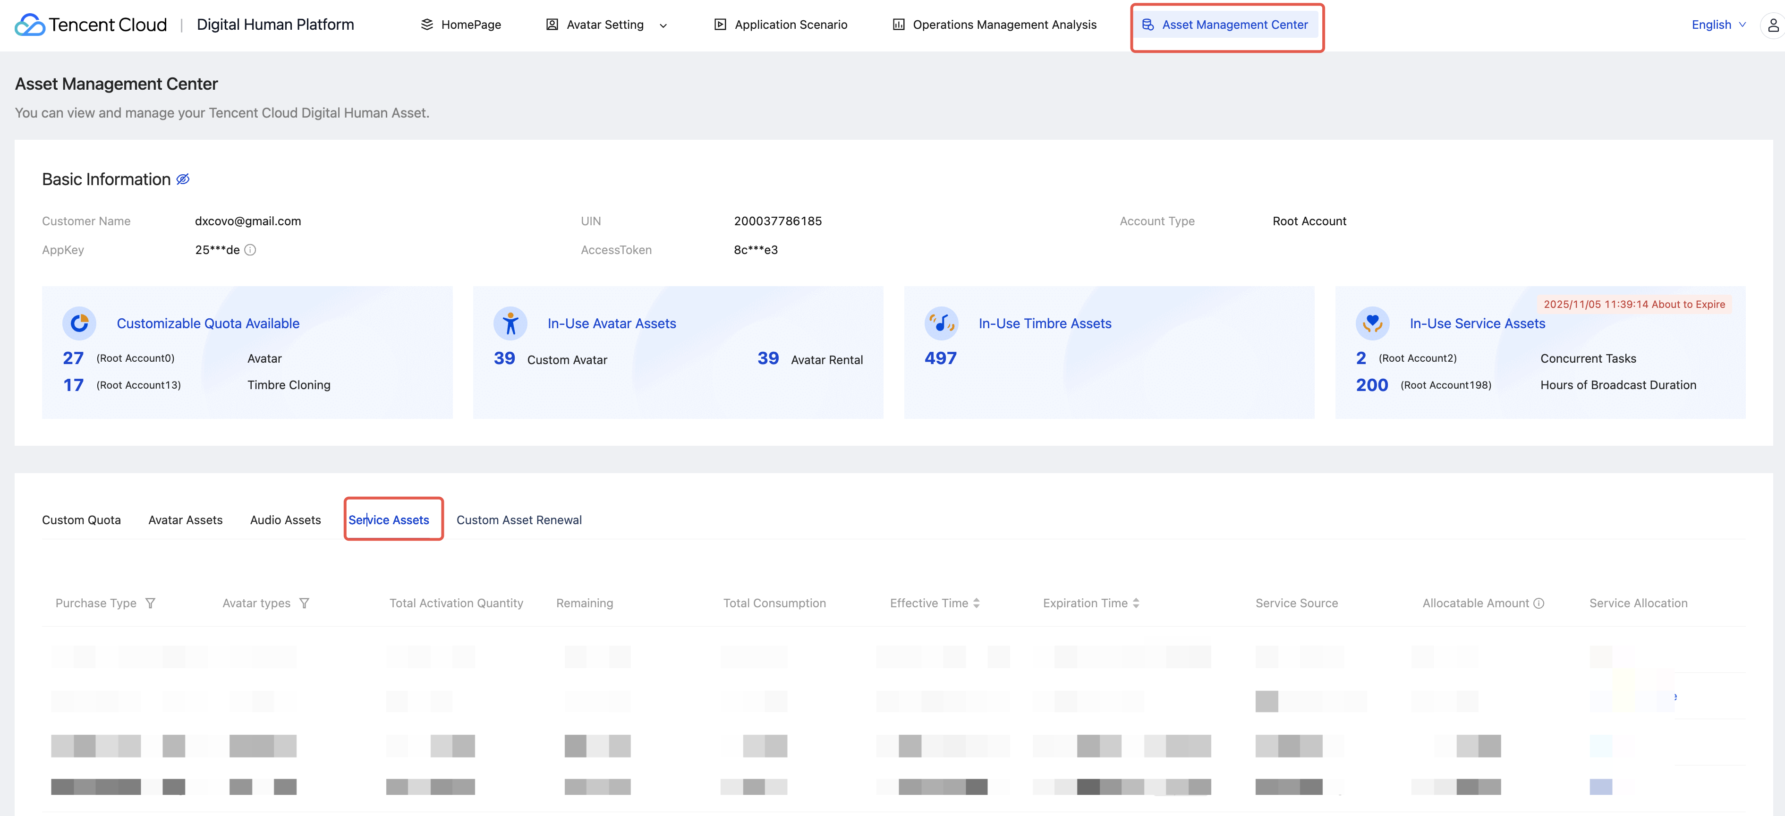
Task: Click the In-Use Service Assets heart icon
Action: (1372, 323)
